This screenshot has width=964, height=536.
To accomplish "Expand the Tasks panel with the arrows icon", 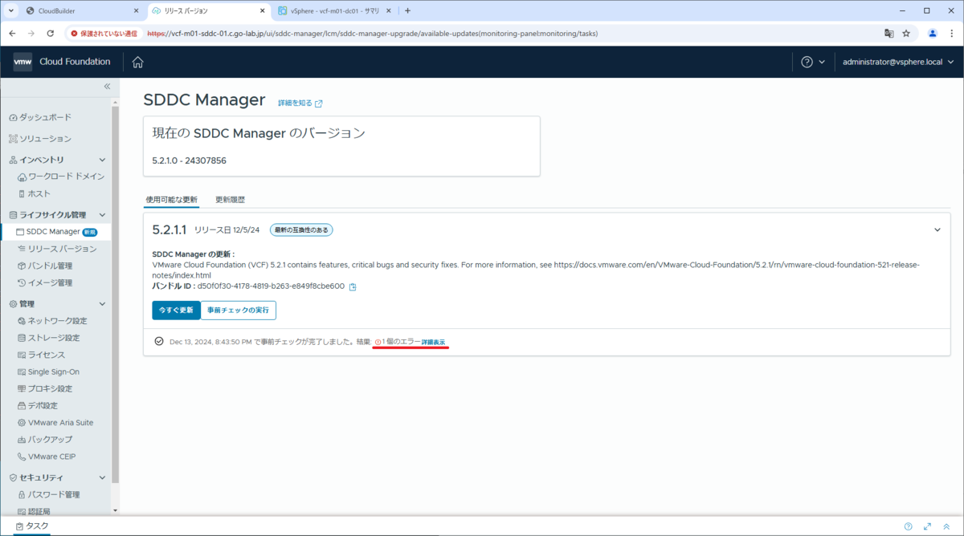I will pos(927,526).
